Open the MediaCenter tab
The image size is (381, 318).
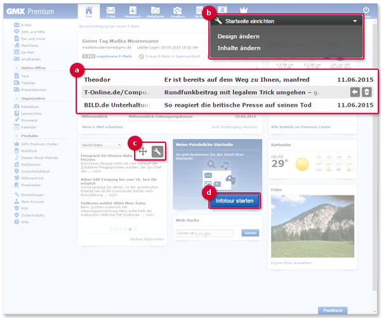click(156, 11)
